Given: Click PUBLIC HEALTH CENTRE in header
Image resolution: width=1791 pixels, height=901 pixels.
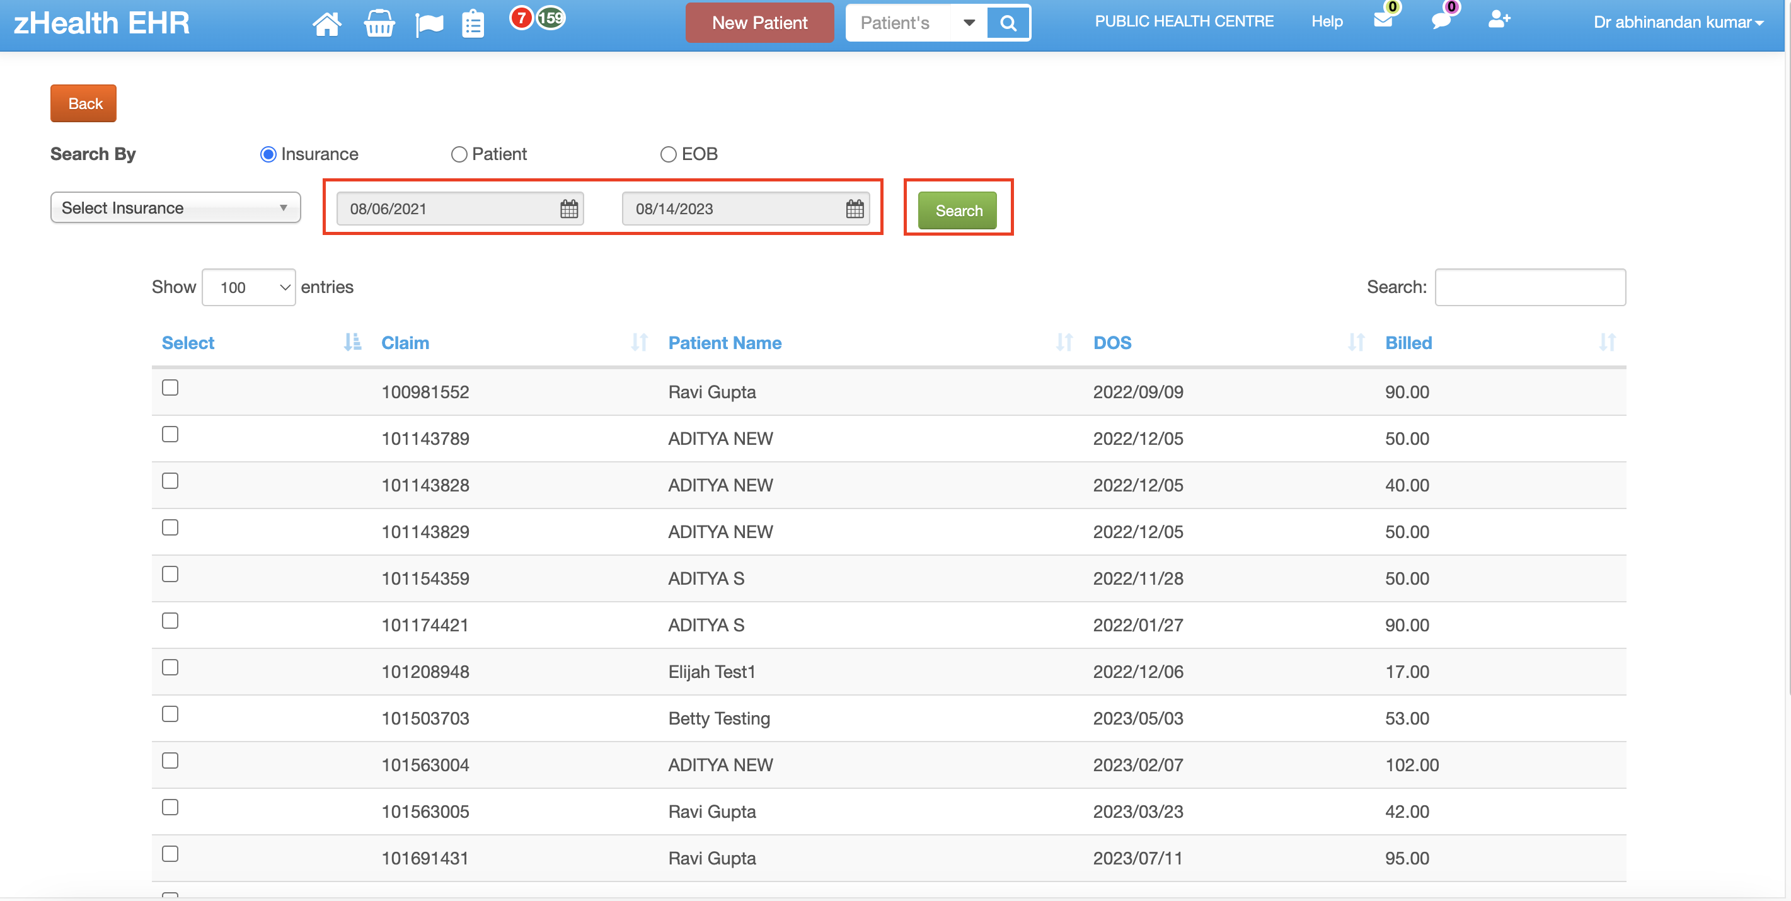Looking at the screenshot, I should tap(1184, 21).
